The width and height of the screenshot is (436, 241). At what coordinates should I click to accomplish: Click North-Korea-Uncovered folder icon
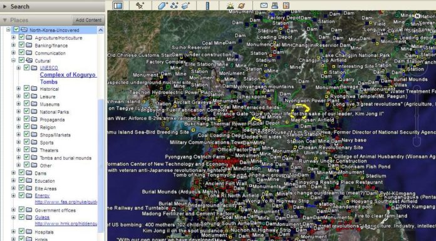pyautogui.click(x=24, y=30)
